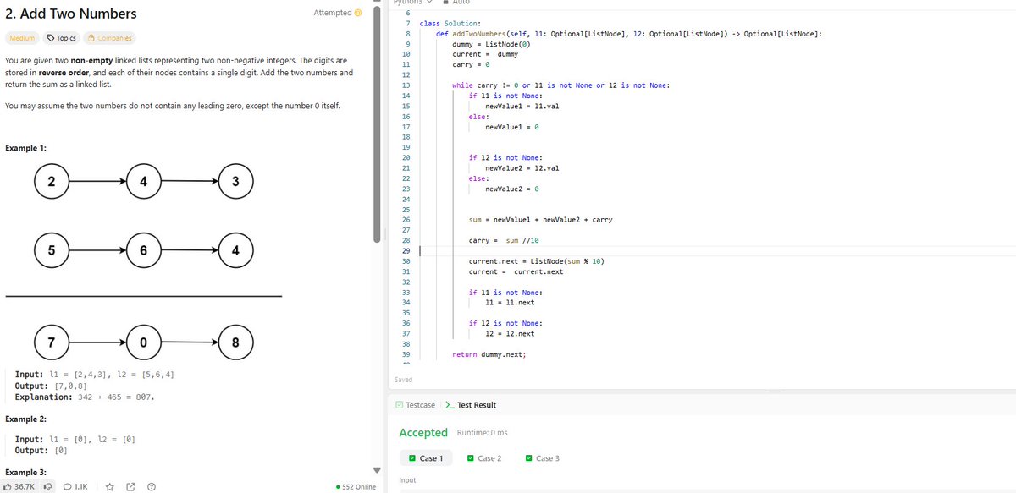Screen dimensions: 1016x493
Task: Click the green Accepted result text
Action: coord(423,432)
